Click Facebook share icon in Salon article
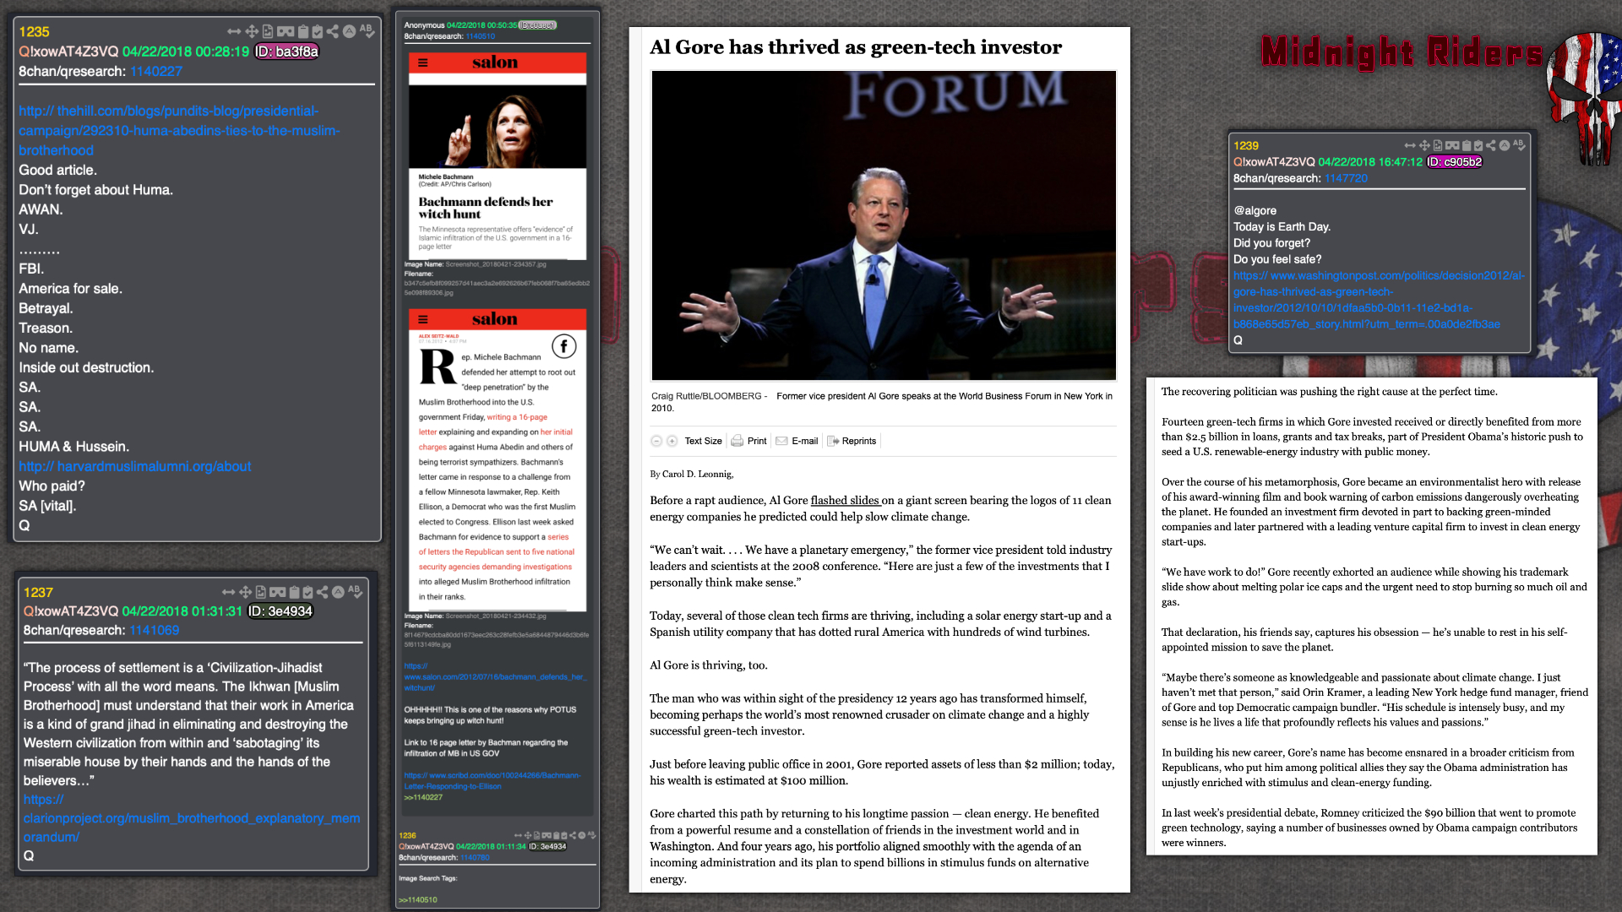 (564, 346)
